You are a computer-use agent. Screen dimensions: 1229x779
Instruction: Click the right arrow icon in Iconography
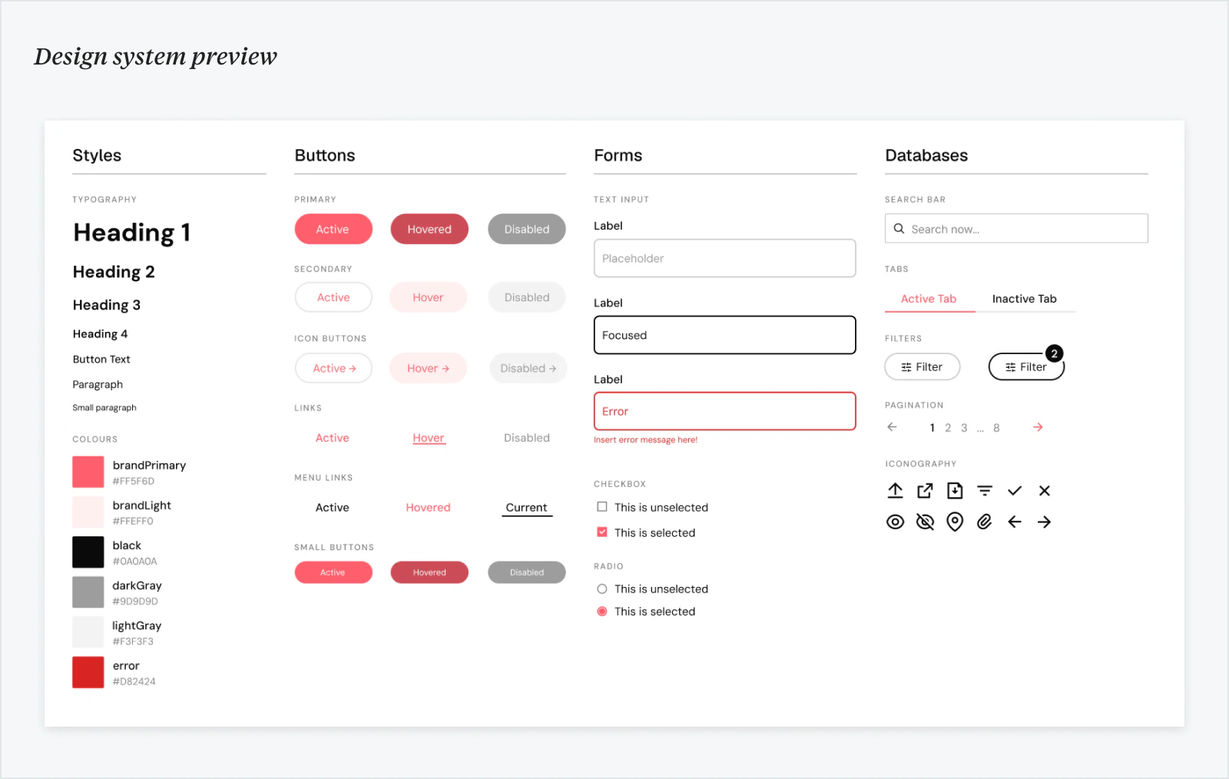(1045, 522)
